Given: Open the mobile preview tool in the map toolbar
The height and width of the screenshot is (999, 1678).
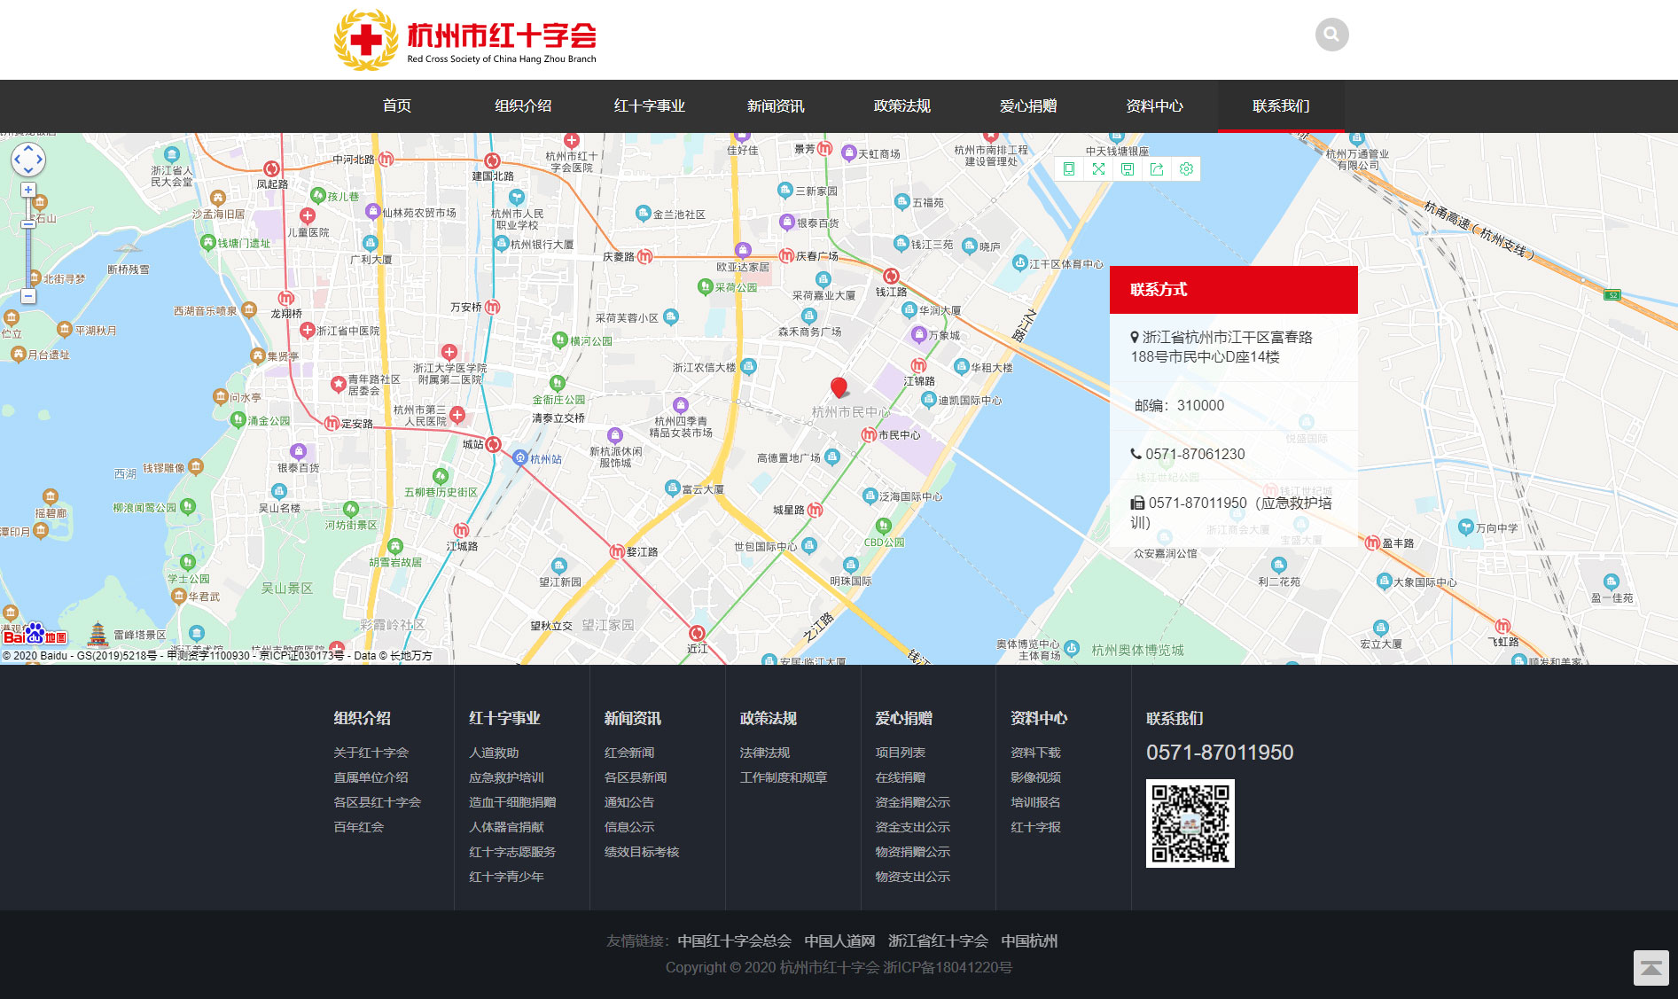Looking at the screenshot, I should coord(1069,168).
